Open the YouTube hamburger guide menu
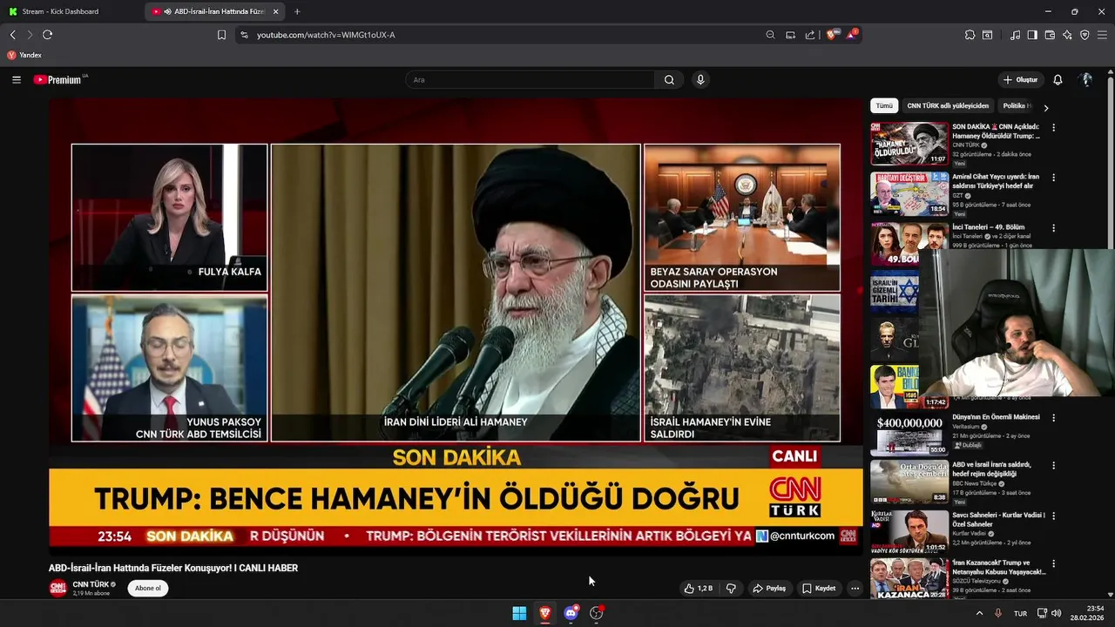The width and height of the screenshot is (1115, 627). pos(16,80)
